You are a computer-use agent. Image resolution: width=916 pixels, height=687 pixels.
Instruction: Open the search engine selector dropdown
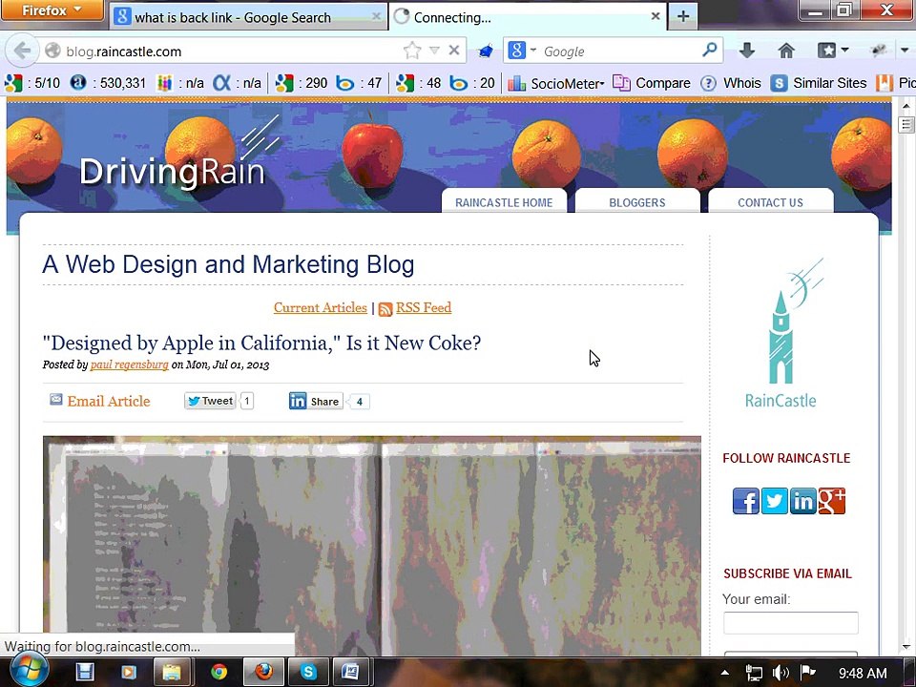click(x=522, y=51)
